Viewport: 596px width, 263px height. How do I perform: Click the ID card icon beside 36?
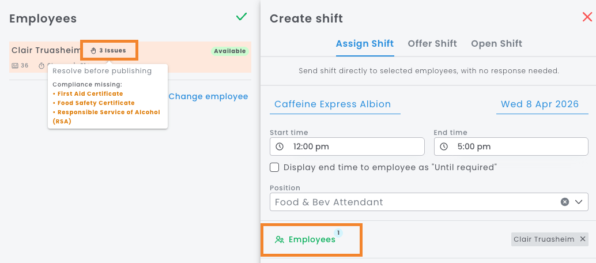coord(14,66)
